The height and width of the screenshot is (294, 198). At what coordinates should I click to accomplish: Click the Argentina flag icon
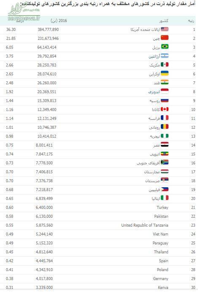(165, 55)
